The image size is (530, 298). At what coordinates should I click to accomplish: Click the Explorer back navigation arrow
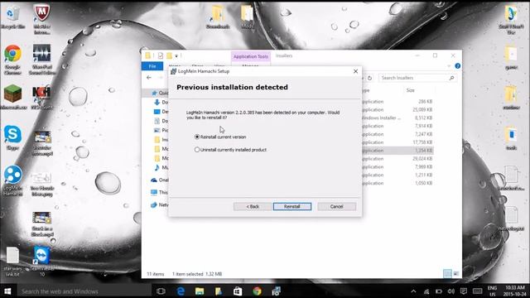click(x=149, y=78)
